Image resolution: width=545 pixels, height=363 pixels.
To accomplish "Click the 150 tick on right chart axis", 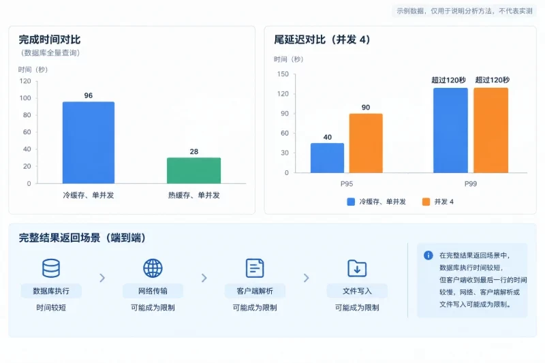I will coord(283,74).
